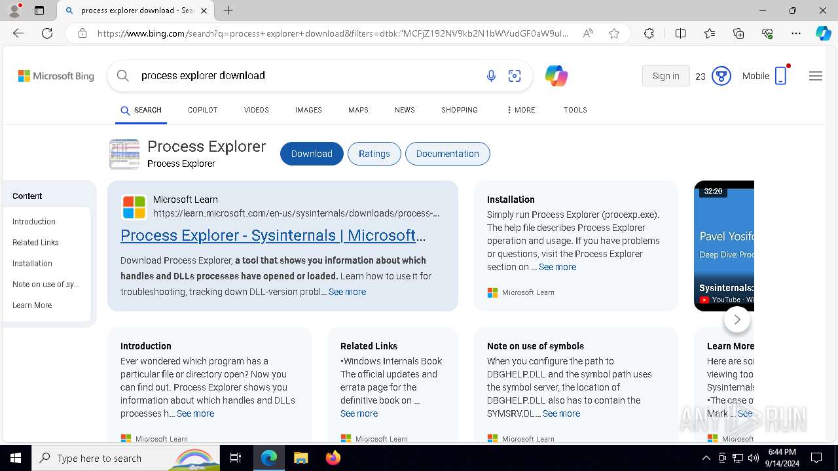Open Browser essentials heart icon

pyautogui.click(x=767, y=33)
